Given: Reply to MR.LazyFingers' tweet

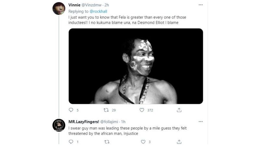Looking at the screenshot, I should click(71, 142).
